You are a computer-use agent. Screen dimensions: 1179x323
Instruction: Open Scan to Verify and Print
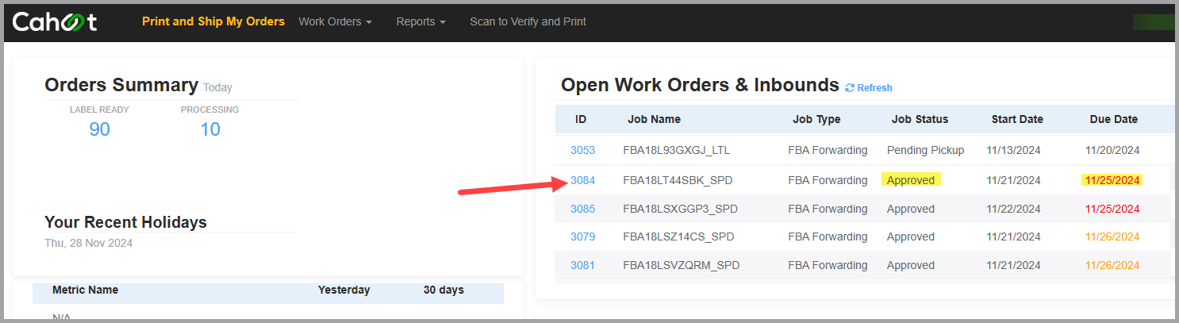[528, 21]
